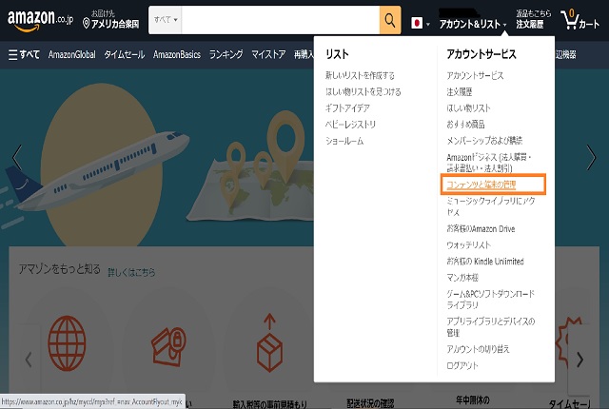Click the search magnifier button
The image size is (609, 409).
pos(390,20)
